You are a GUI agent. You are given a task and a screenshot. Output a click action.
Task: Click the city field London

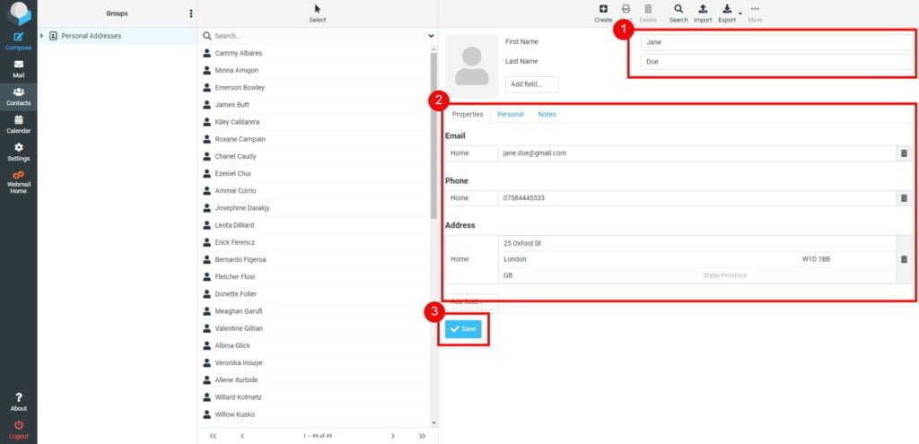tap(647, 259)
